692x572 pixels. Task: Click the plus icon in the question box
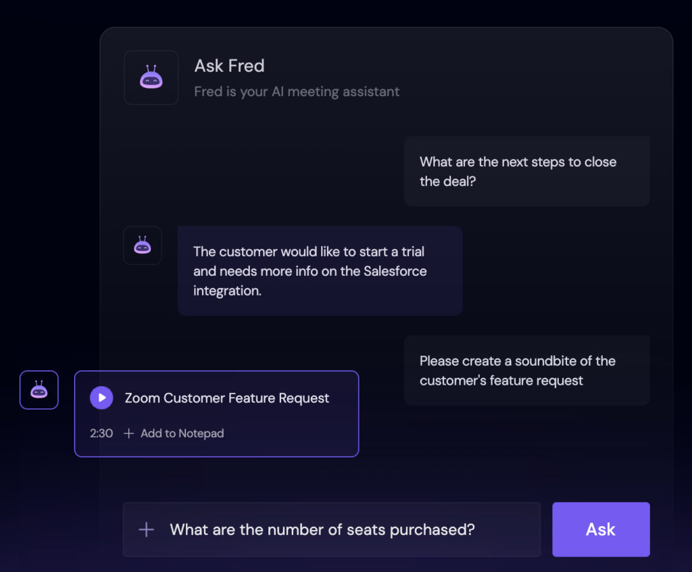tap(146, 529)
